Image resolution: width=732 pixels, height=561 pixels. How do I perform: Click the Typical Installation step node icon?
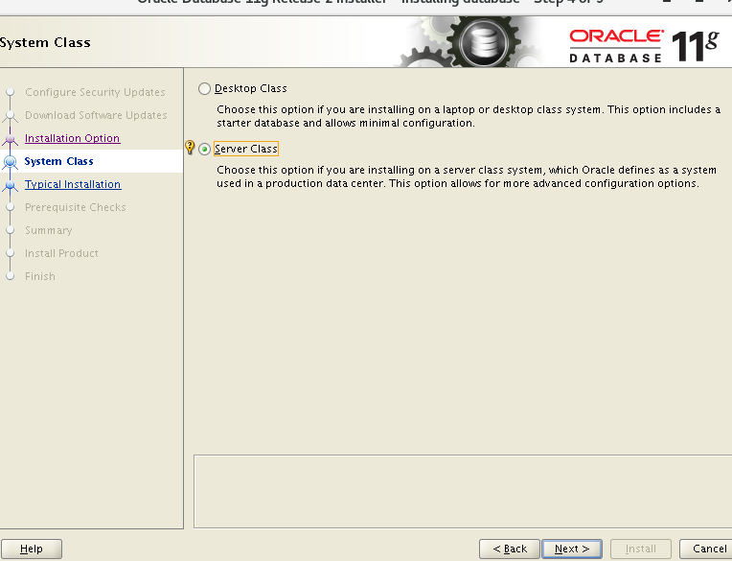pos(10,185)
